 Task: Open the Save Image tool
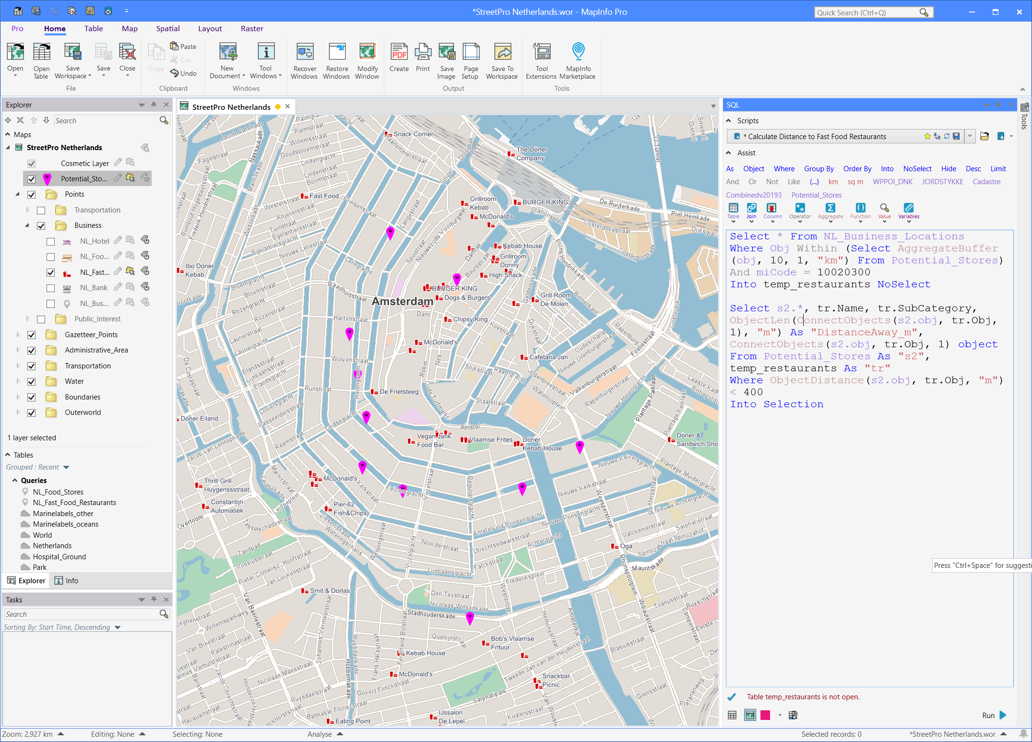tap(446, 61)
